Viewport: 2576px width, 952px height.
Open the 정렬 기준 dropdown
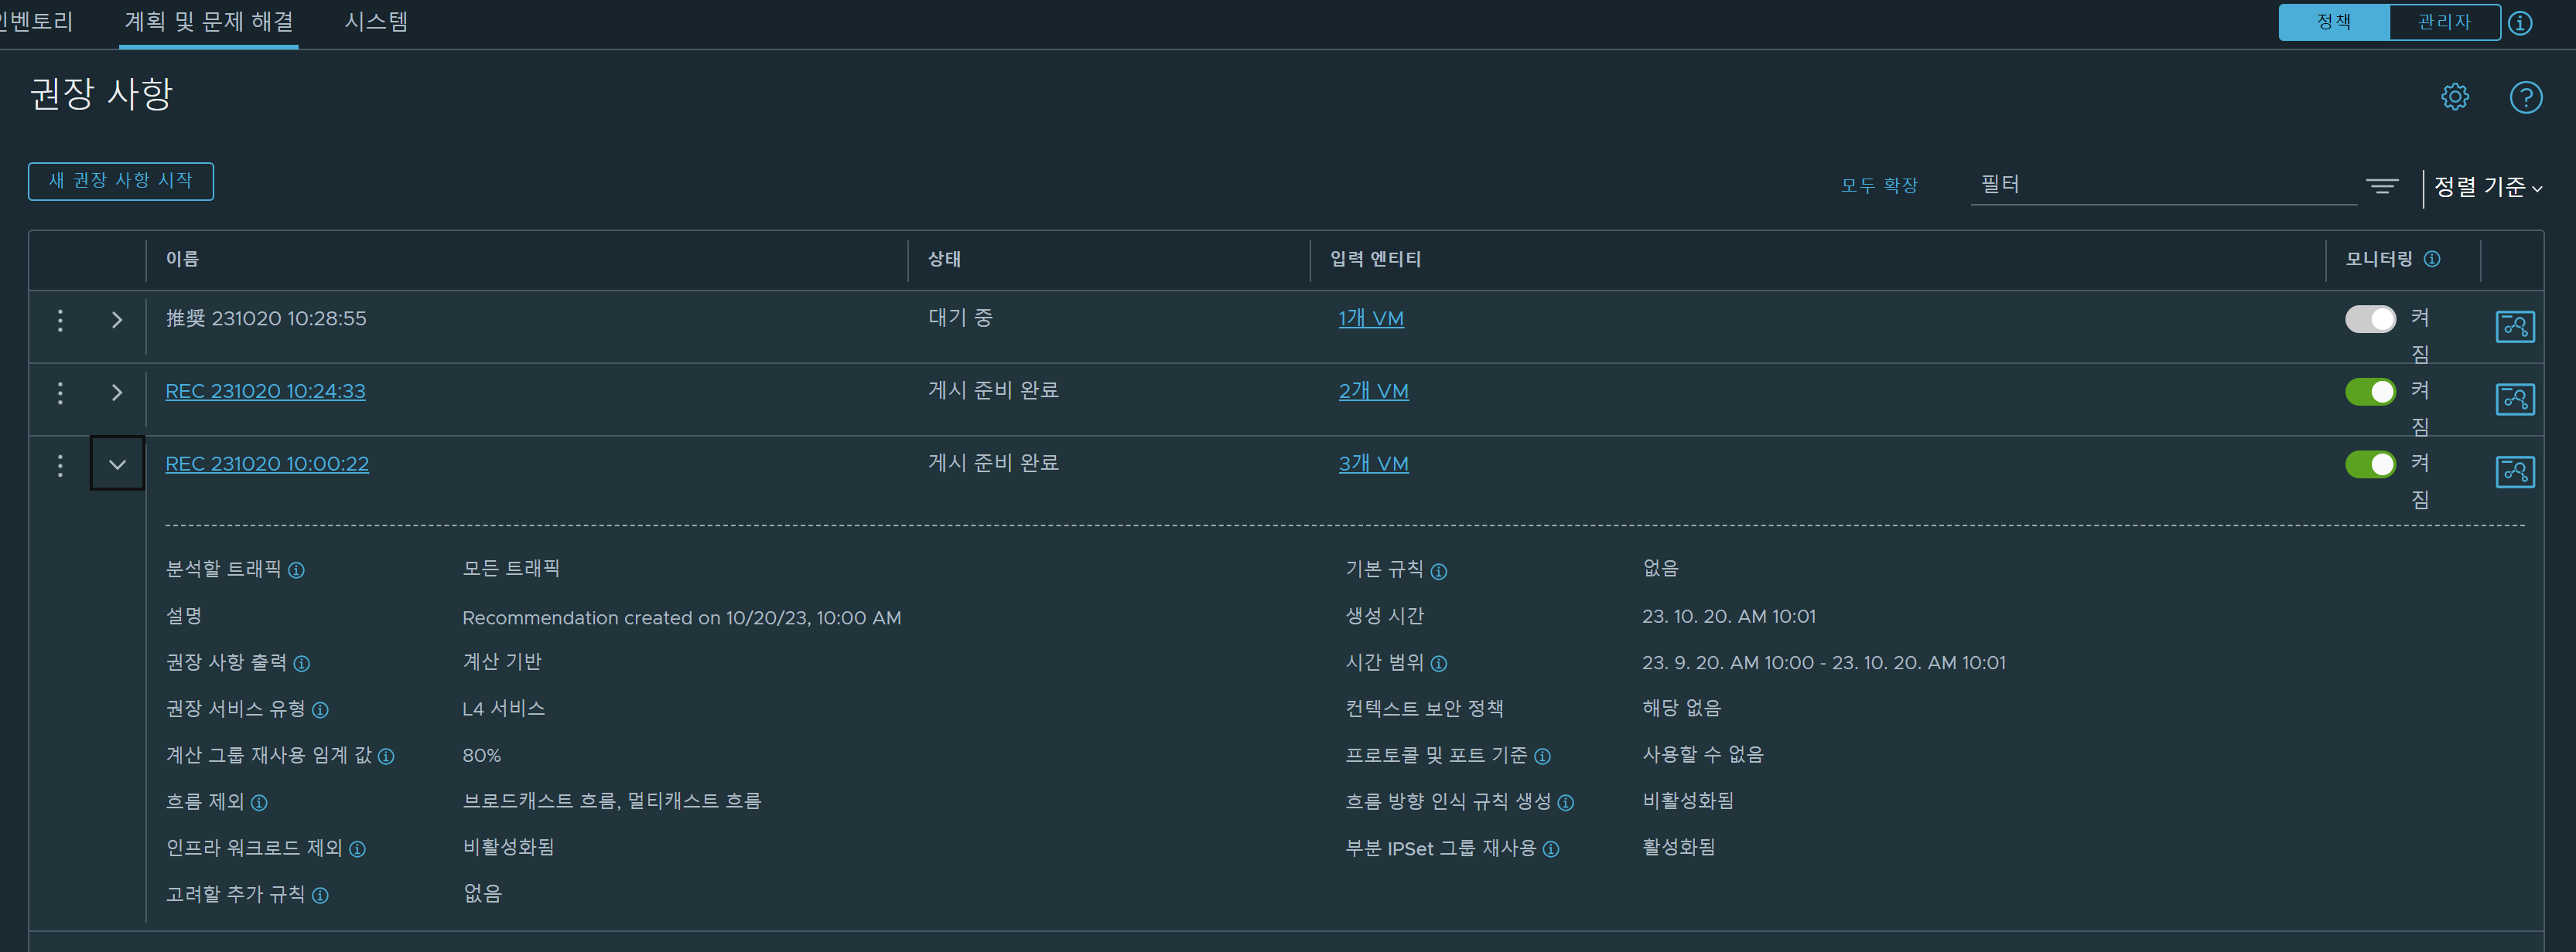coord(2488,187)
